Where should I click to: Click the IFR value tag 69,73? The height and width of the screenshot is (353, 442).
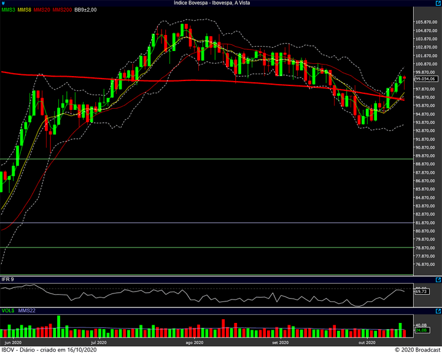[421, 292]
